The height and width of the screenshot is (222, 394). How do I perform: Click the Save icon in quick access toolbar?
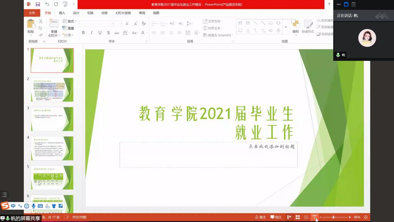[38, 4]
